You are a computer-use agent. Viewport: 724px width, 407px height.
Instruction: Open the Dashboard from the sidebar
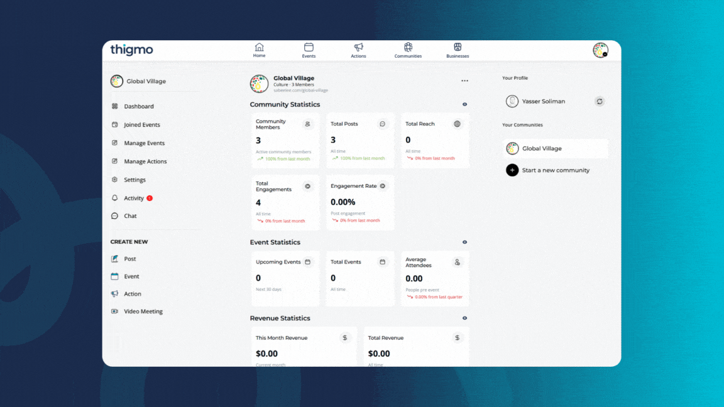click(140, 106)
